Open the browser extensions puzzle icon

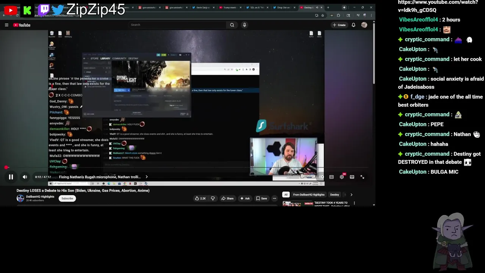(x=339, y=15)
